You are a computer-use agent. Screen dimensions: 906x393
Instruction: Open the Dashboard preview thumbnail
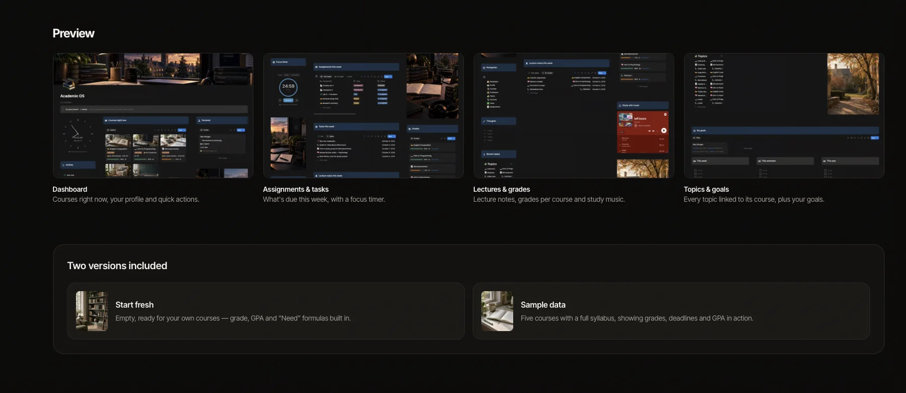tap(153, 115)
